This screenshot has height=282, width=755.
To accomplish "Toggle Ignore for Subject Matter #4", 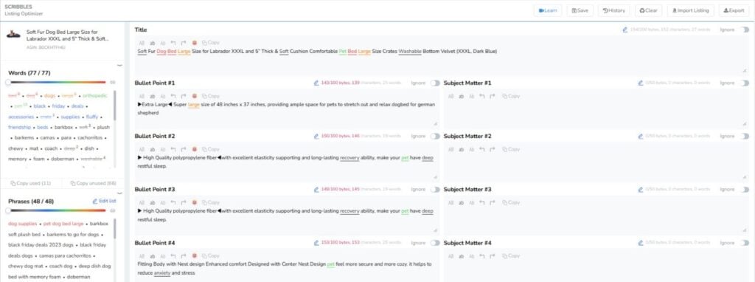I will tap(745, 243).
